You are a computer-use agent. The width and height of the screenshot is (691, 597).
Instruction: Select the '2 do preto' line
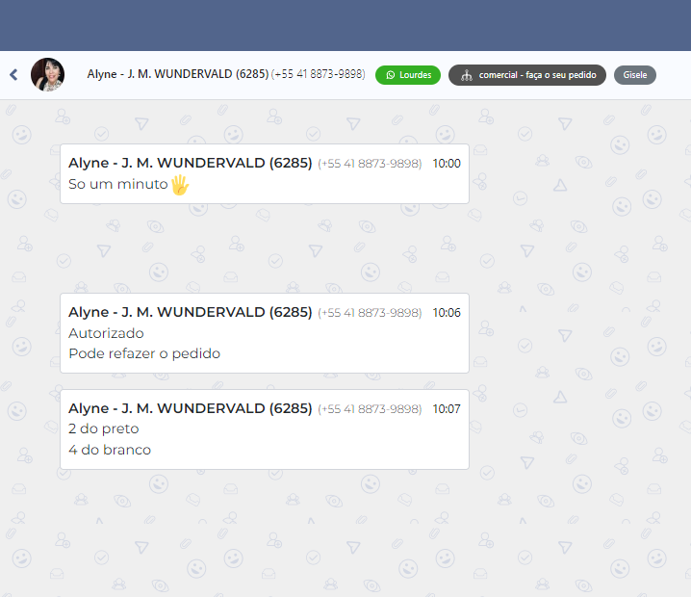(104, 428)
